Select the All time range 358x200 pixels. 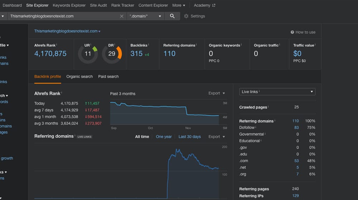point(142,136)
